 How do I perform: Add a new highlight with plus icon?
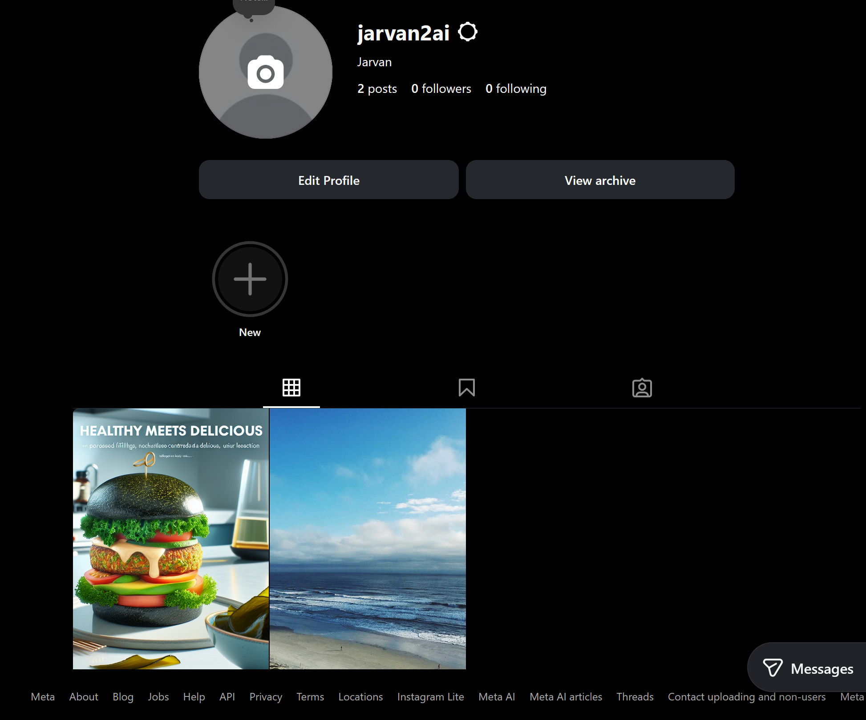[250, 279]
